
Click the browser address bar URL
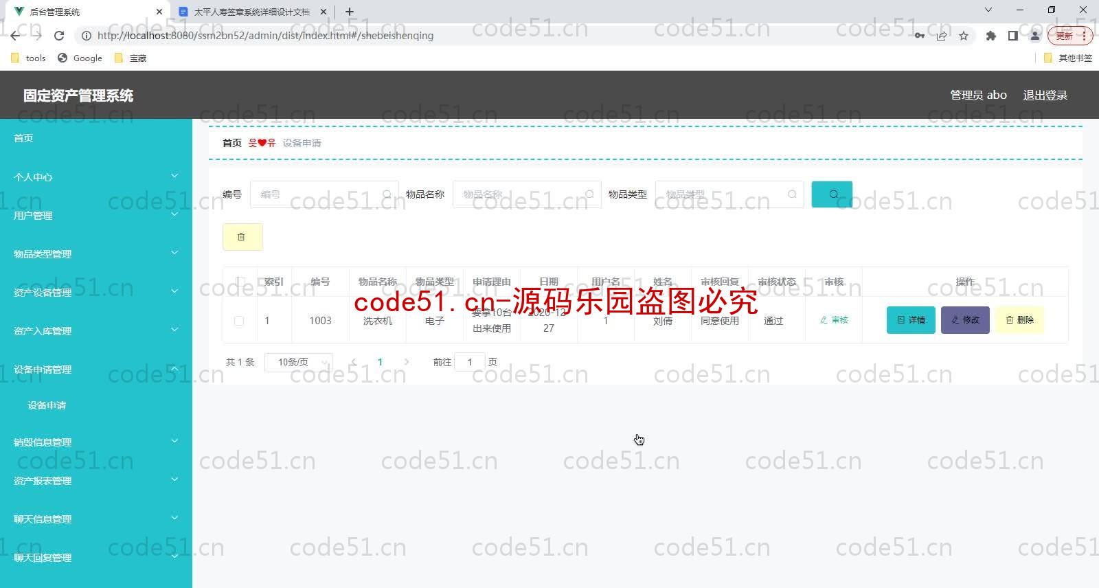coord(265,36)
